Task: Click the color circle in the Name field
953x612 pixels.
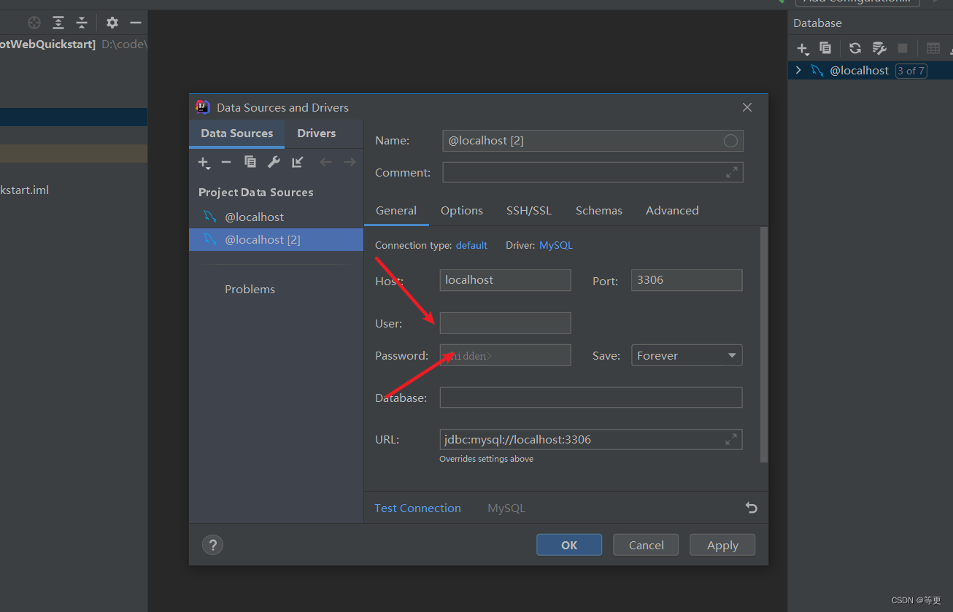Action: coord(730,141)
